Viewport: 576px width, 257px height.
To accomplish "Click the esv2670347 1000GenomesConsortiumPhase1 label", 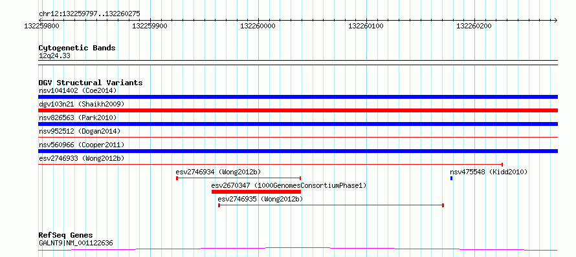I will (x=289, y=185).
